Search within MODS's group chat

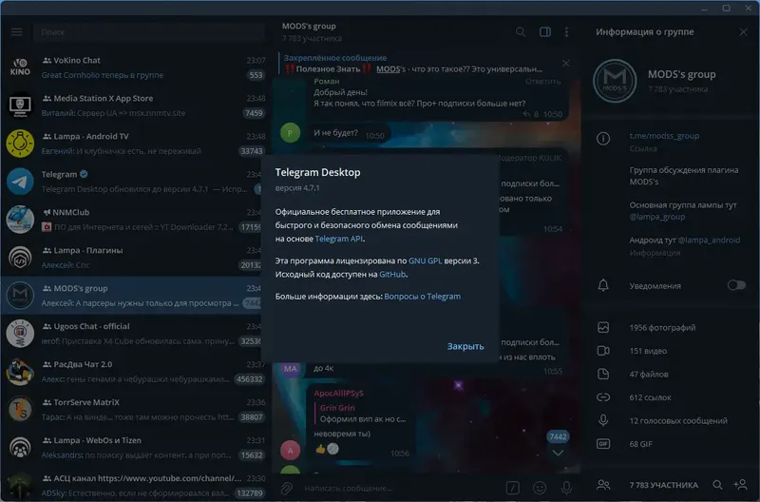point(520,32)
